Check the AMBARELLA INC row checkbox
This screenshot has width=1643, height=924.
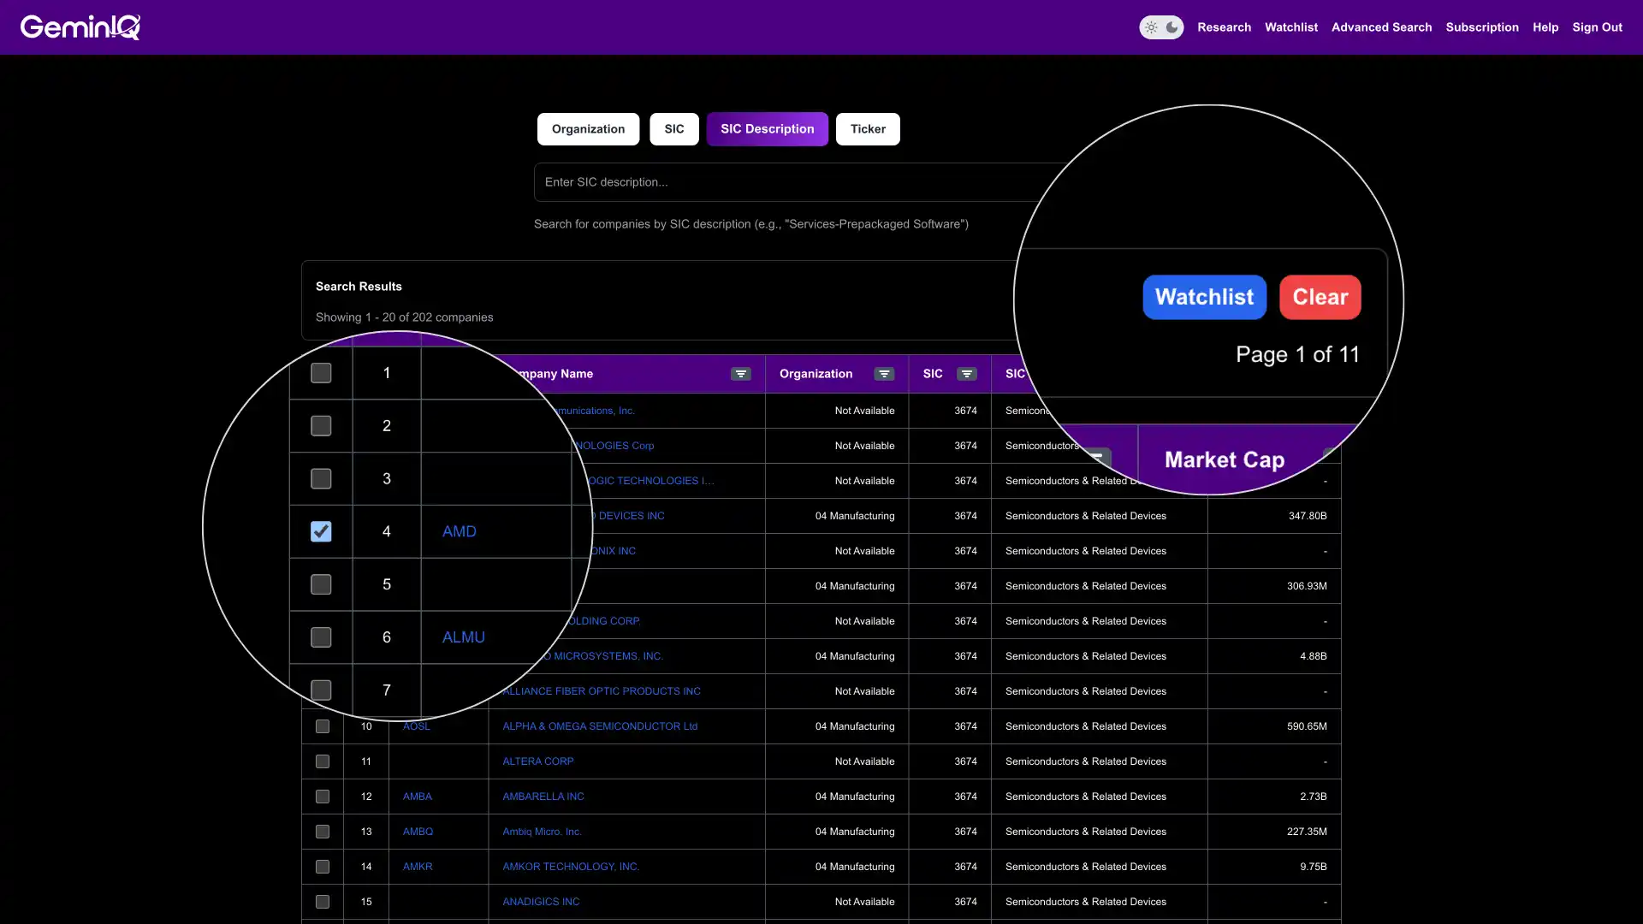coord(323,797)
